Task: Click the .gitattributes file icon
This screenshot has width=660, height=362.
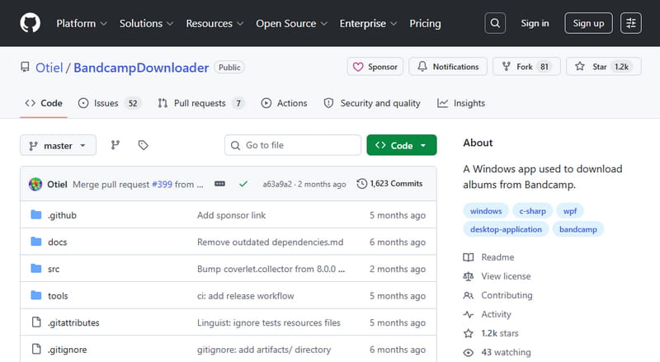Action: pos(36,322)
